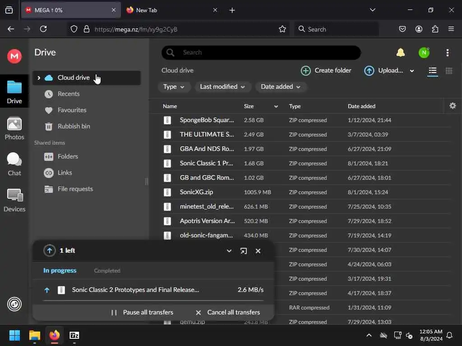Click the Upload button
Image resolution: width=462 pixels, height=346 pixels.
pyautogui.click(x=384, y=71)
